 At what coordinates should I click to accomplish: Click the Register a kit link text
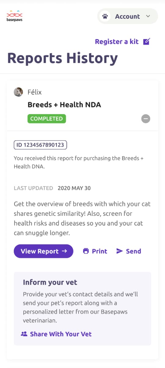pyautogui.click(x=117, y=42)
